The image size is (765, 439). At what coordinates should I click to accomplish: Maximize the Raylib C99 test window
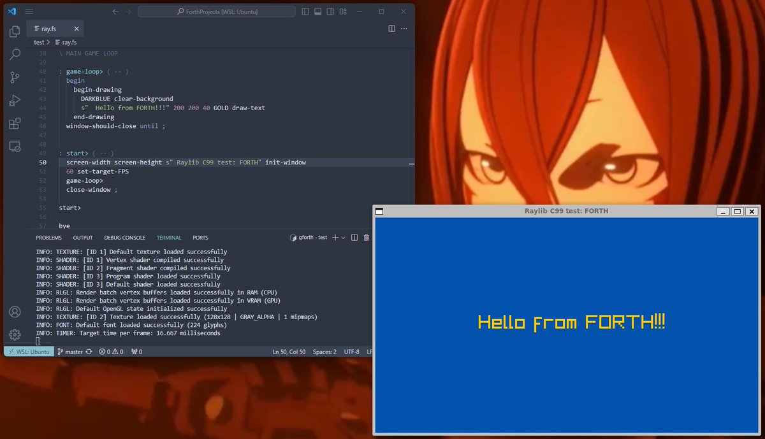point(737,212)
